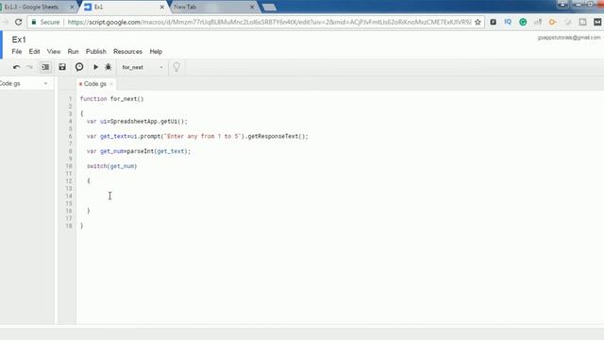
Task: Close the Ex1.3 Google Sheets browser tab
Action: pyautogui.click(x=72, y=7)
